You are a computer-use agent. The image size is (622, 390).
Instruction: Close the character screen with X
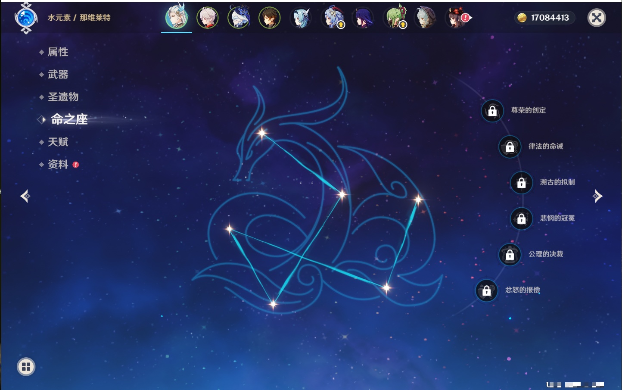click(597, 18)
